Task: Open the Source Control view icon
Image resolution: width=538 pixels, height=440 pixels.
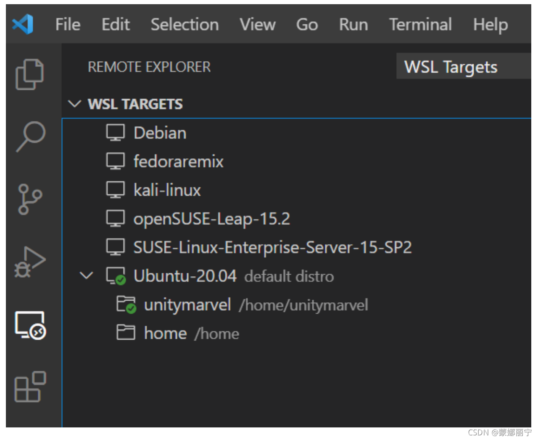Action: (30, 199)
